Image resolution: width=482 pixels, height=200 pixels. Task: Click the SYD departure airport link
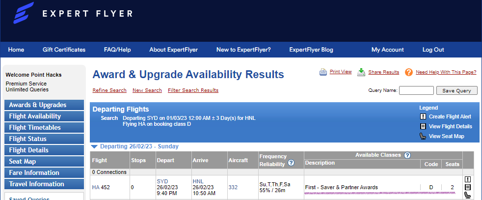[x=162, y=181]
